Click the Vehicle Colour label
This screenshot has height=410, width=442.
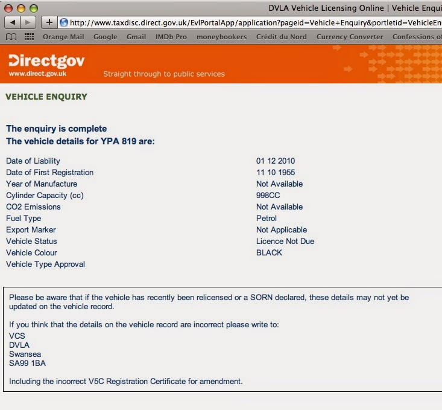pos(31,253)
